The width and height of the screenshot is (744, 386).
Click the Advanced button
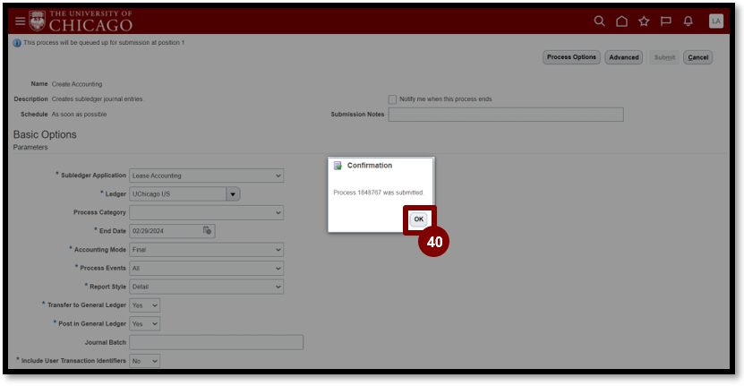click(623, 57)
